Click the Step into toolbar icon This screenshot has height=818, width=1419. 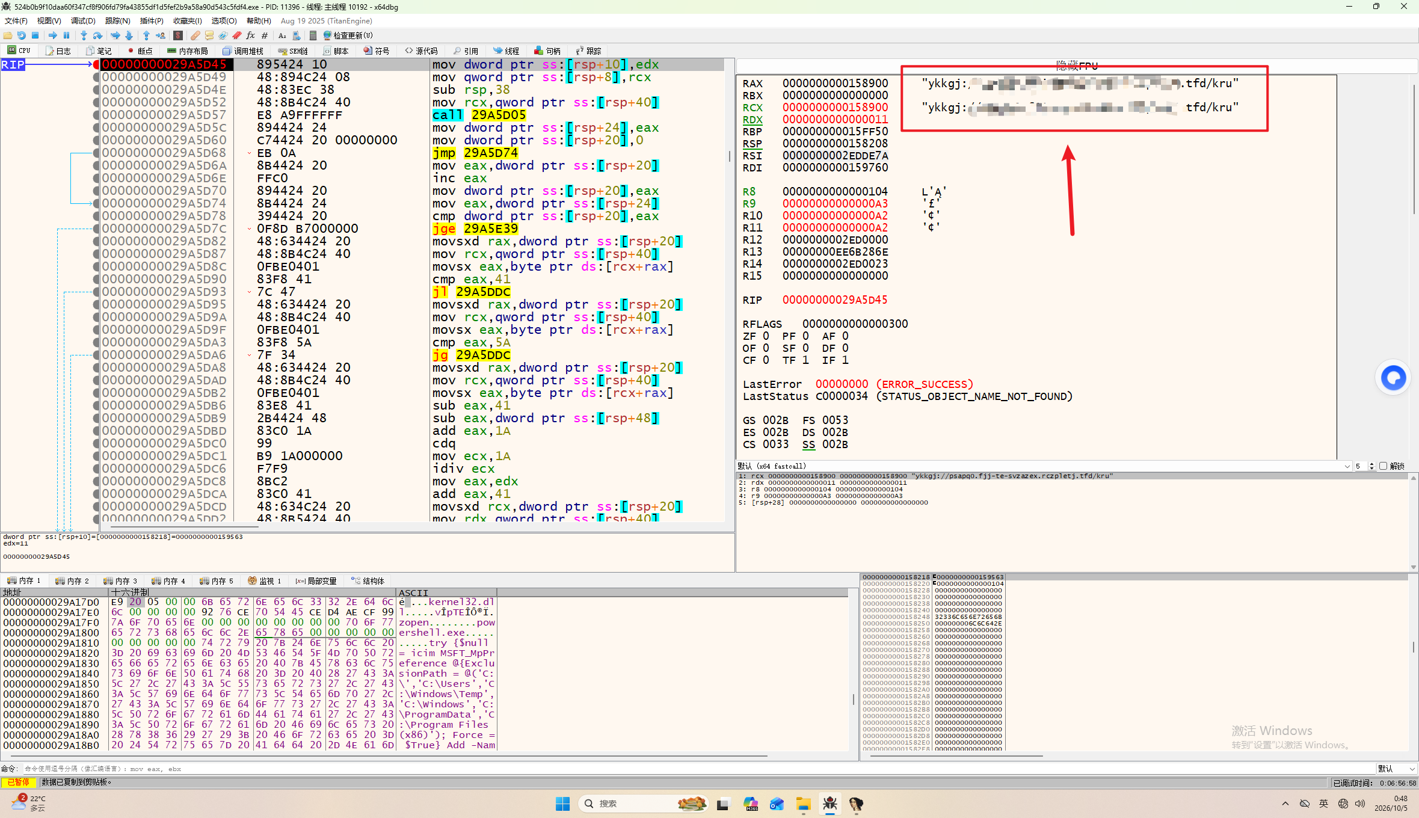coord(84,35)
